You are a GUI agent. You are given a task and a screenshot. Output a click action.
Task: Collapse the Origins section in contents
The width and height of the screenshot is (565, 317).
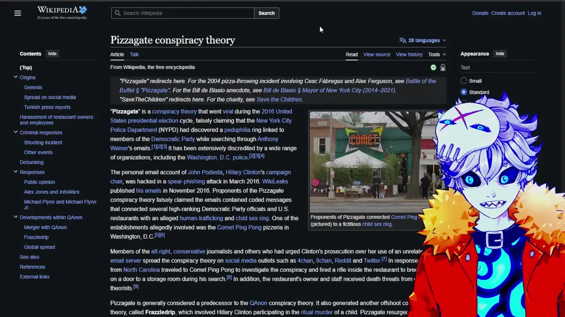[x=15, y=77]
